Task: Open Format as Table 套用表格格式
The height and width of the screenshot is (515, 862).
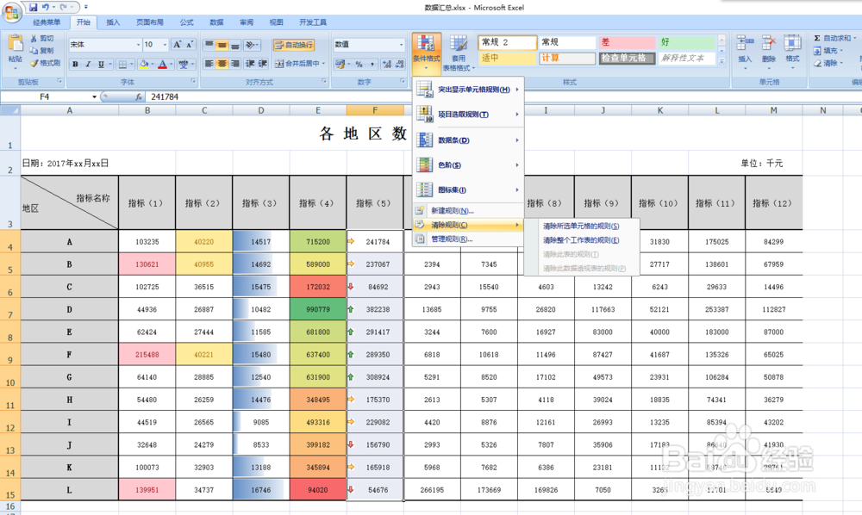Action: [x=458, y=53]
